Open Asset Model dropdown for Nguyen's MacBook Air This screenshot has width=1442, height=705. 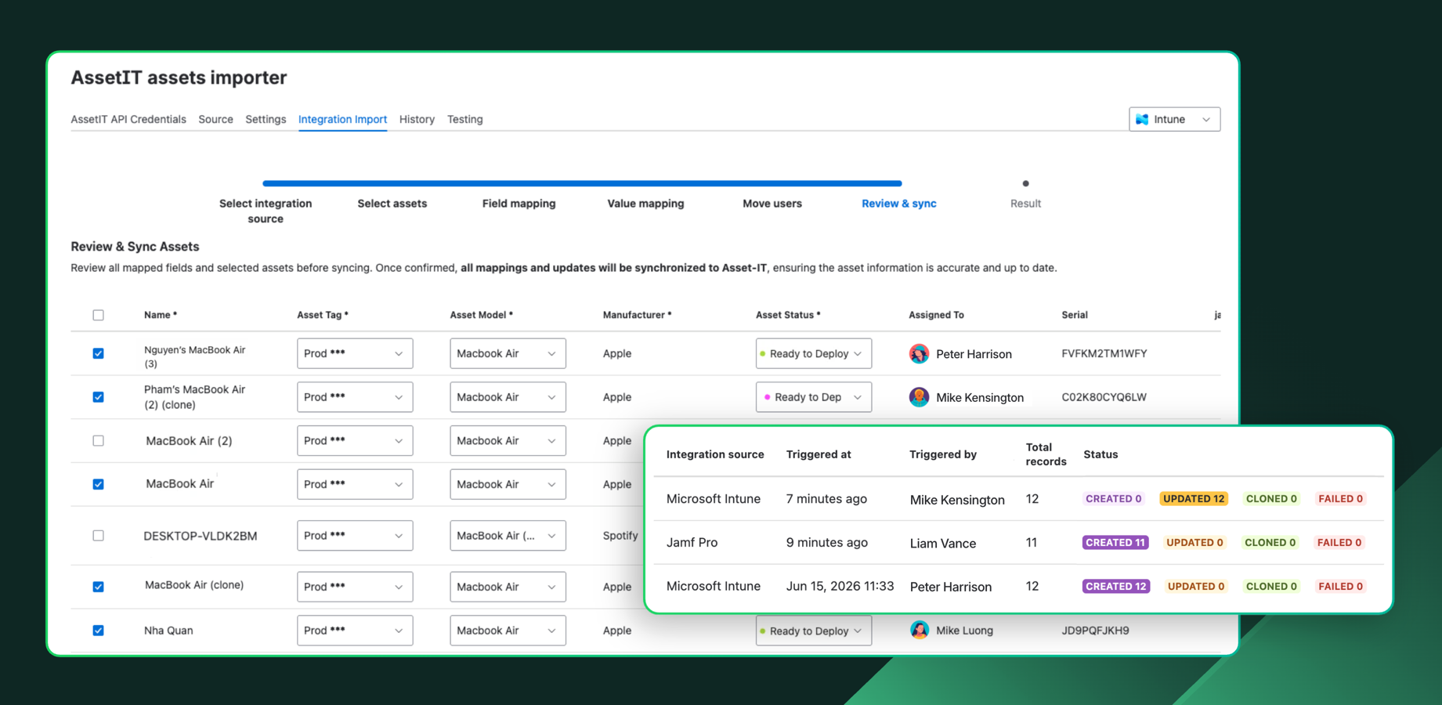point(508,353)
